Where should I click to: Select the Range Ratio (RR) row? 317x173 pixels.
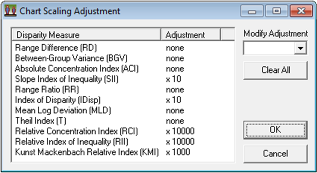click(x=47, y=89)
